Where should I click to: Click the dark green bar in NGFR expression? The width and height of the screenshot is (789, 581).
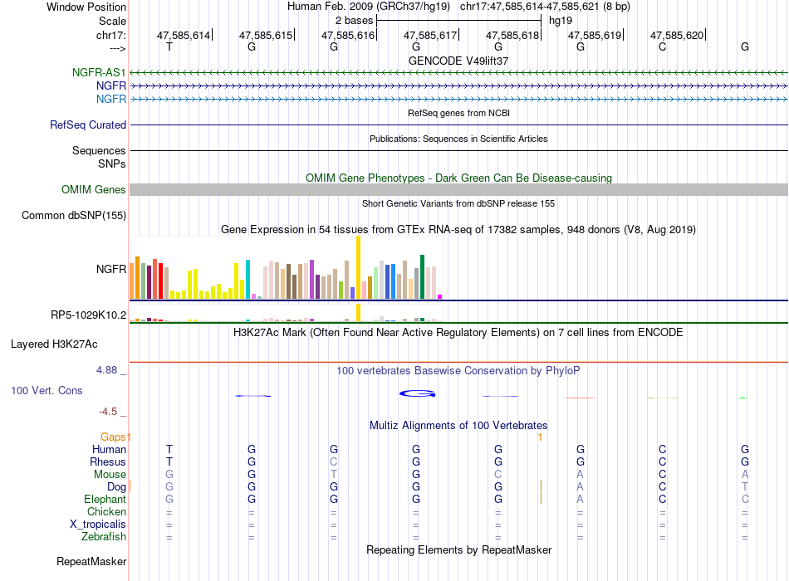422,277
